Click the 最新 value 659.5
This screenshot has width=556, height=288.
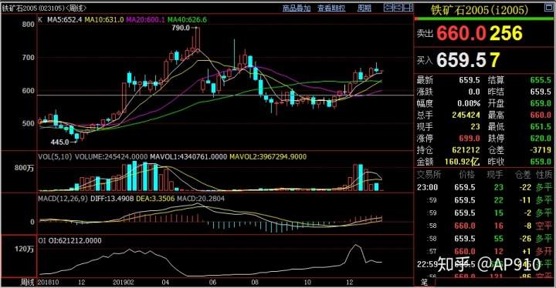click(x=470, y=80)
